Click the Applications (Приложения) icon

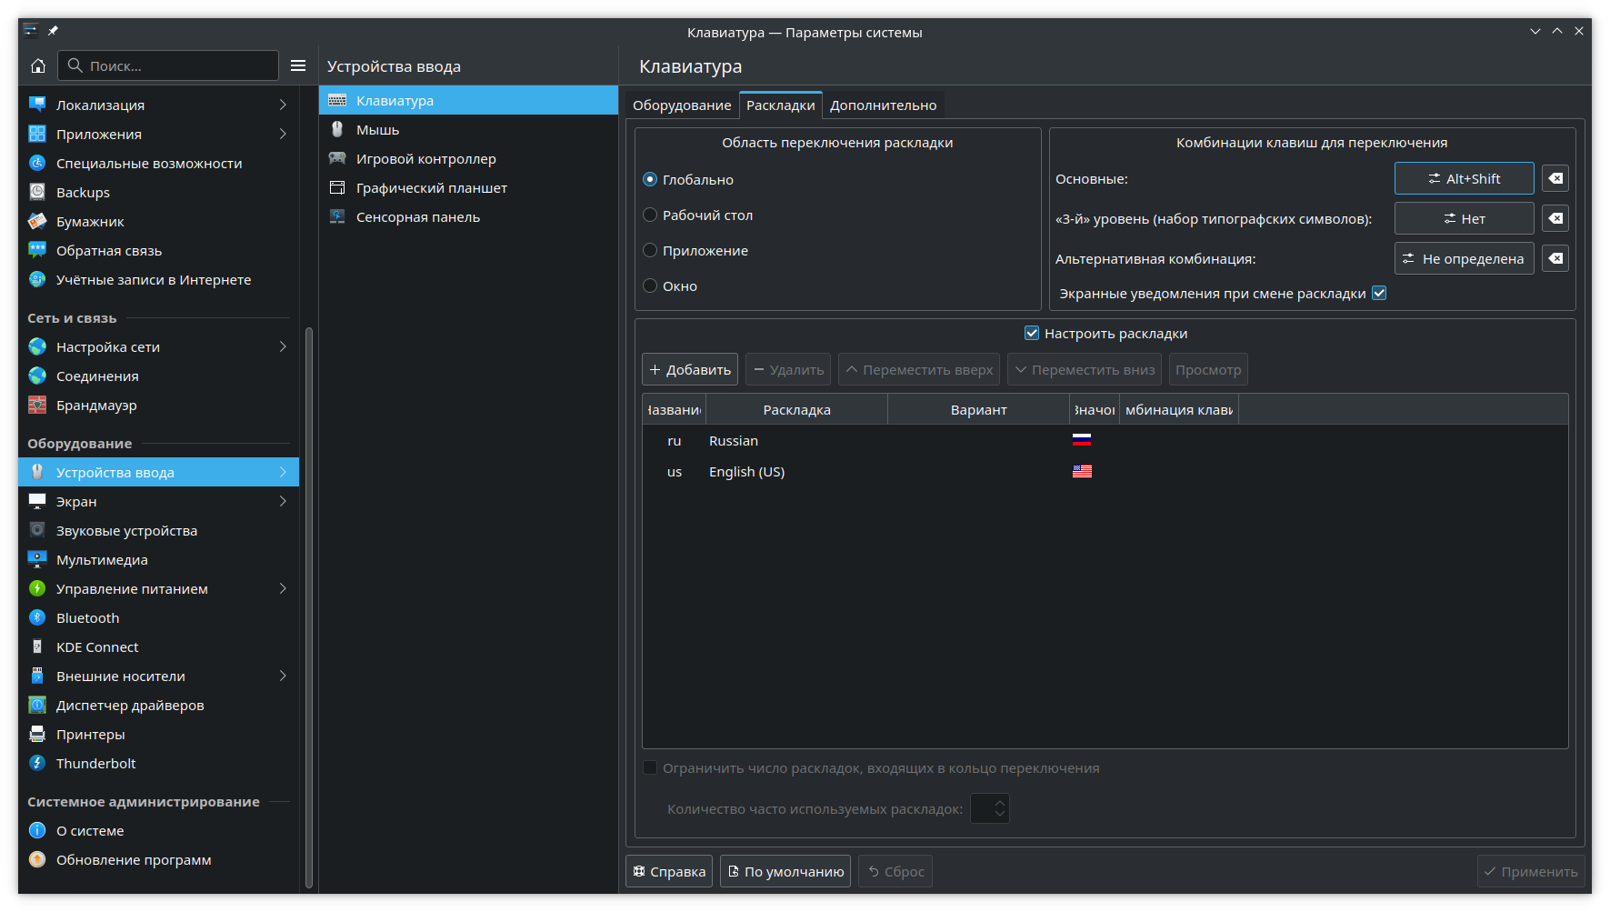tap(37, 134)
